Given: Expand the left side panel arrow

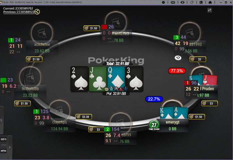Looking at the screenshot, I should click(1, 120).
